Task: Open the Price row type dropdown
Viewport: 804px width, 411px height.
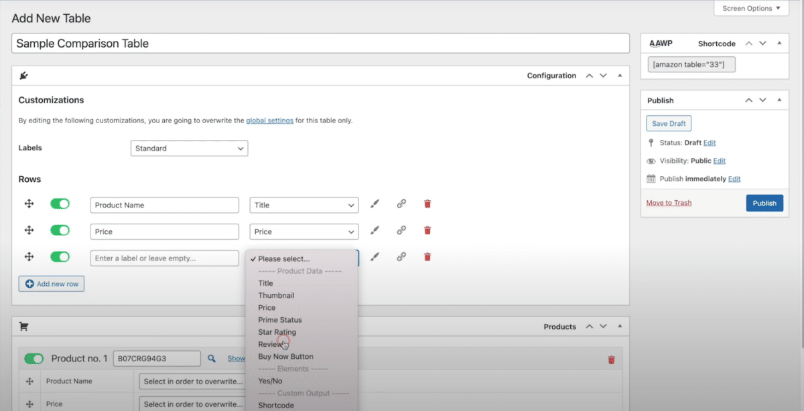Action: pos(304,232)
